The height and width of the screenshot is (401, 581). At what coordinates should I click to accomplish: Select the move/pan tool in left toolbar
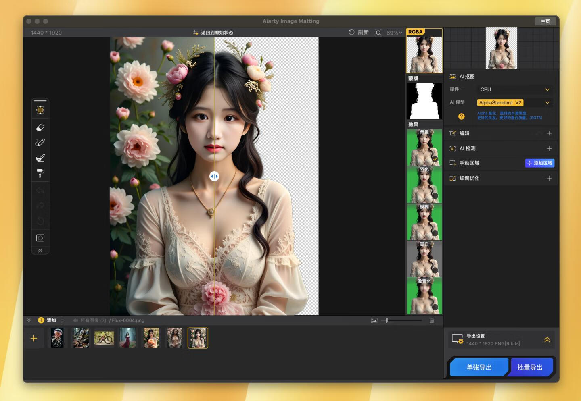(x=40, y=110)
